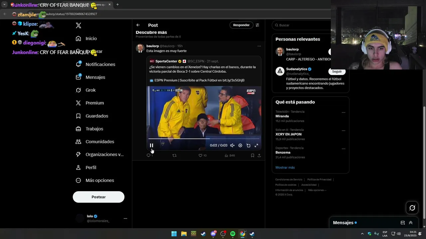Screen dimensions: 426x239
Task: Click the Postear button
Action: pyautogui.click(x=99, y=197)
